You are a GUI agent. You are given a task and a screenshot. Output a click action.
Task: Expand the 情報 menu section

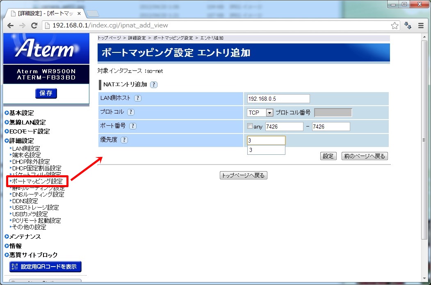13,246
